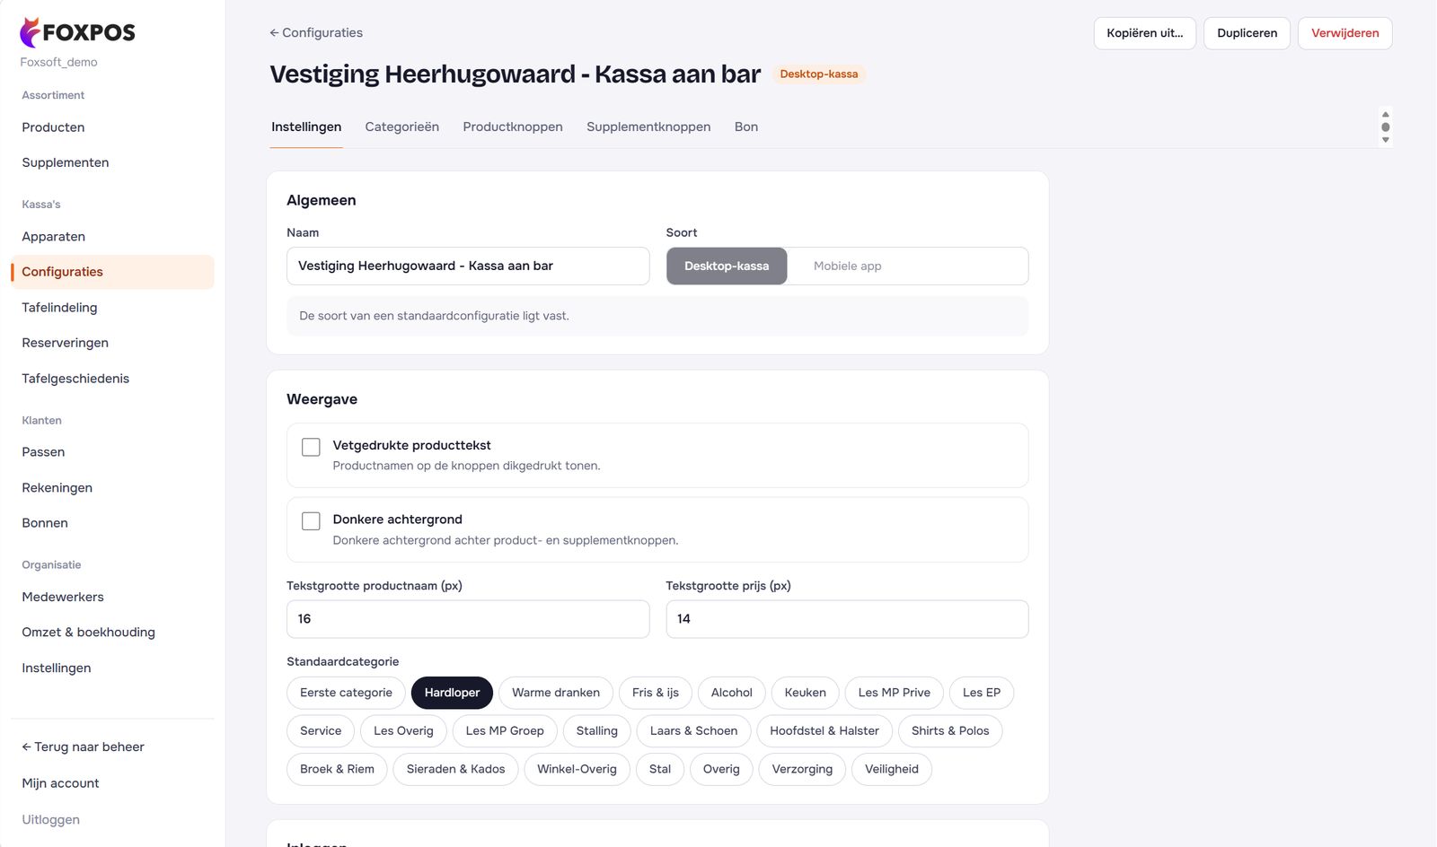The image size is (1437, 847).
Task: Click the tab bar scroll-down arrow
Action: click(x=1385, y=140)
